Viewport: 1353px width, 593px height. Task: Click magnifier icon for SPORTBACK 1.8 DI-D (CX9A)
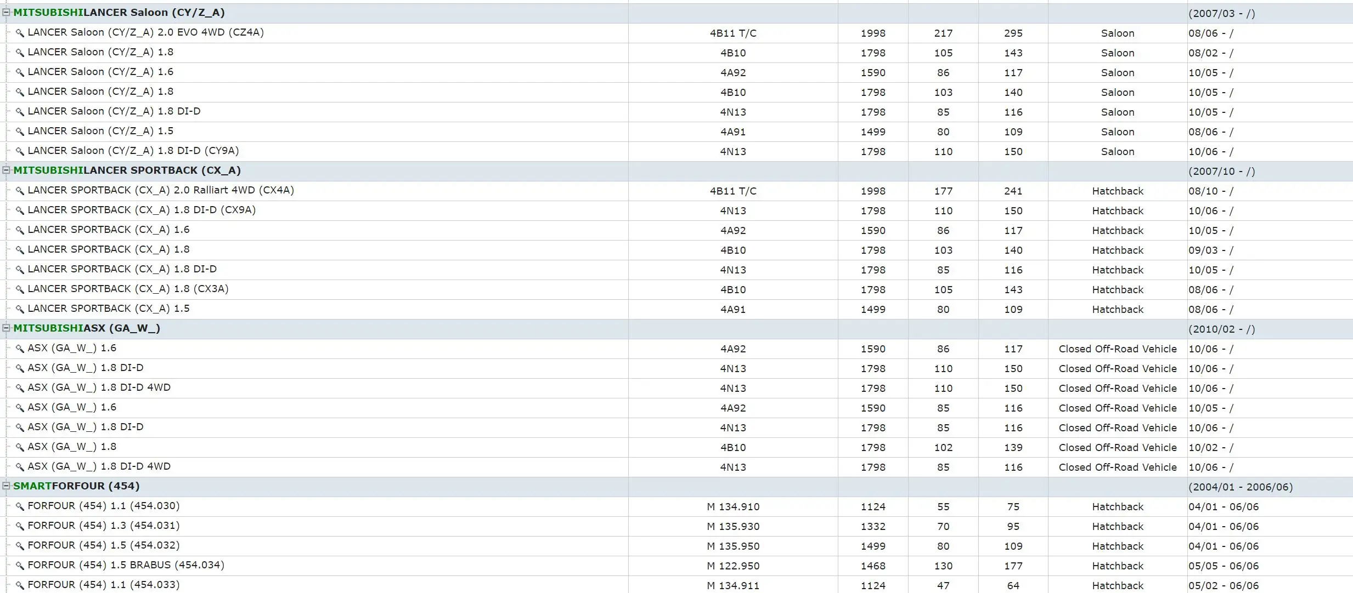[x=20, y=210]
